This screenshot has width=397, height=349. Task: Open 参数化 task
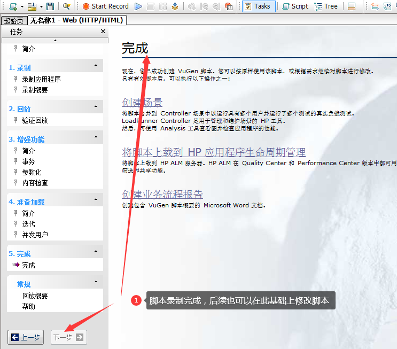32,172
